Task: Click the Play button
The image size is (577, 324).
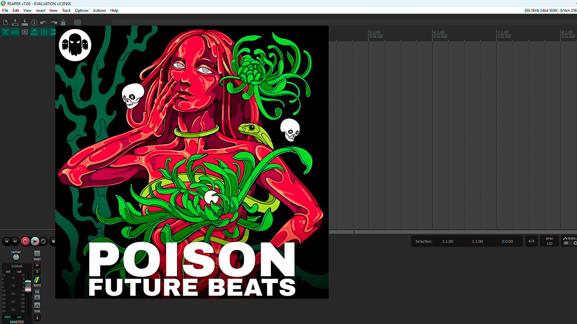Action: [x=35, y=241]
